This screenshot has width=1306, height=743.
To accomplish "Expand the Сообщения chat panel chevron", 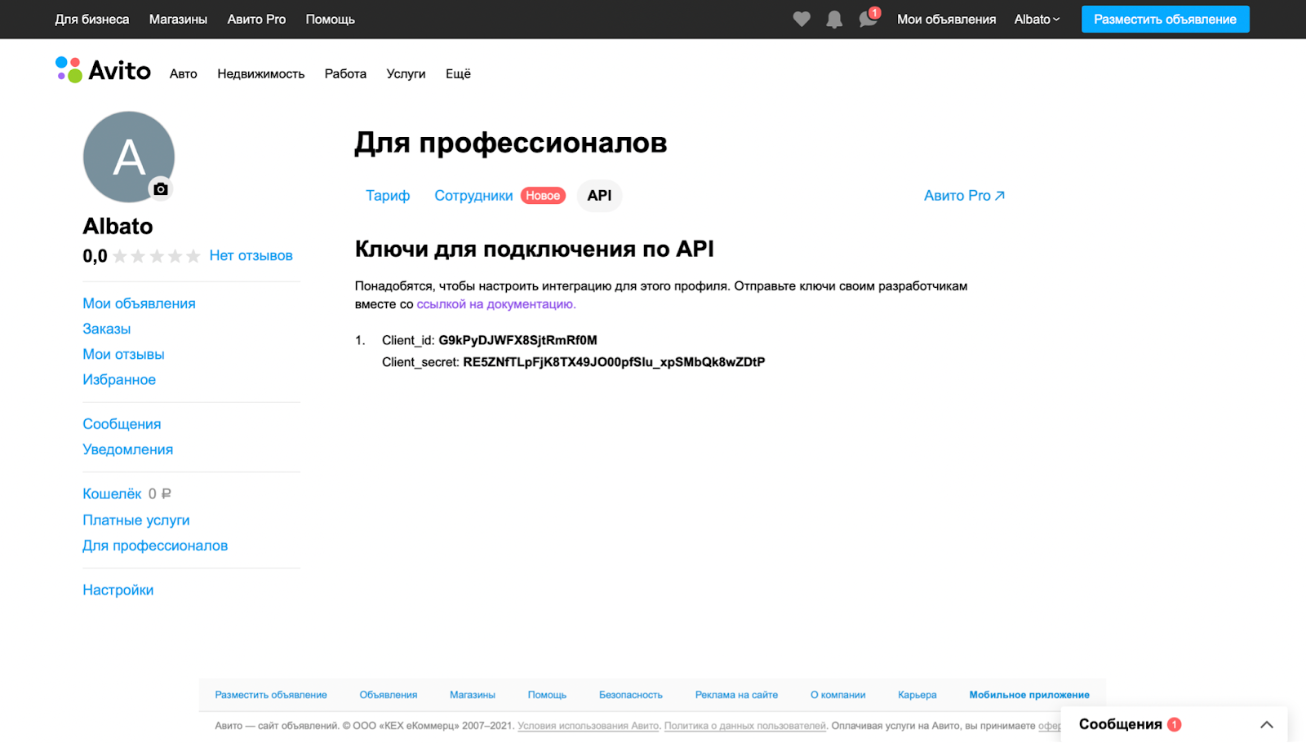I will pyautogui.click(x=1266, y=724).
